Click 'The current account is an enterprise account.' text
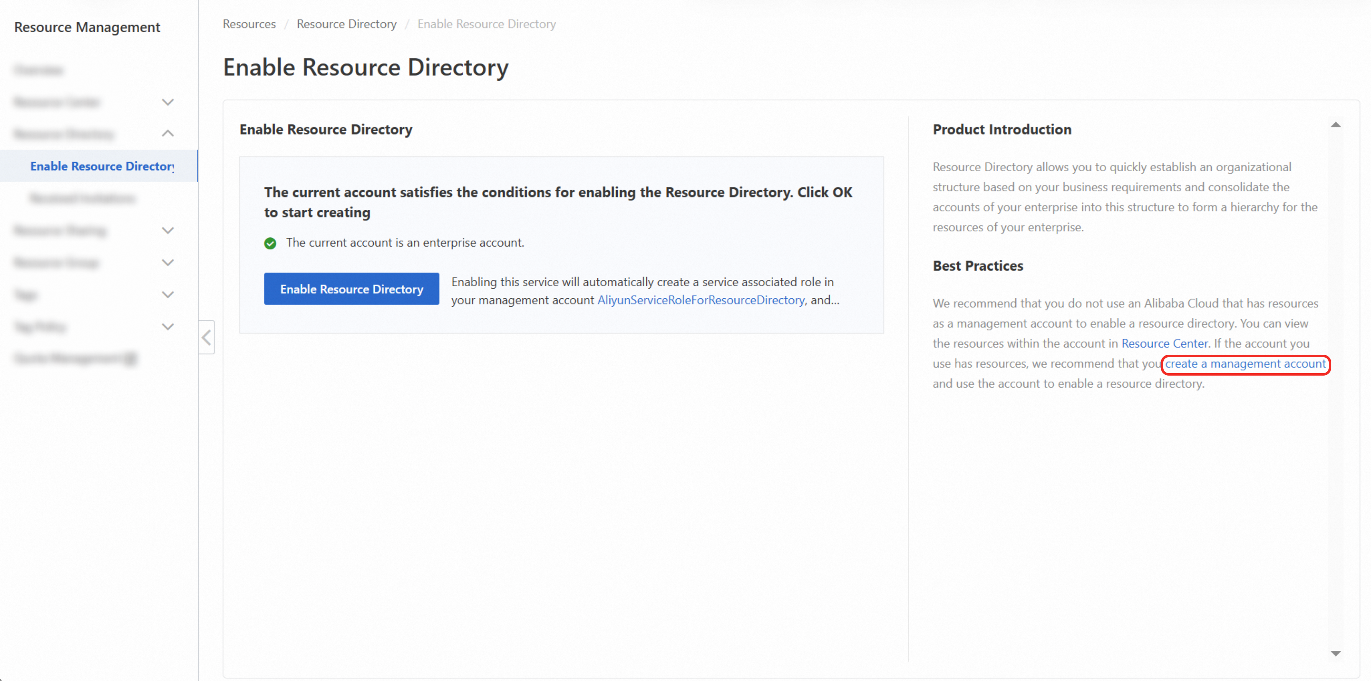 pos(405,243)
